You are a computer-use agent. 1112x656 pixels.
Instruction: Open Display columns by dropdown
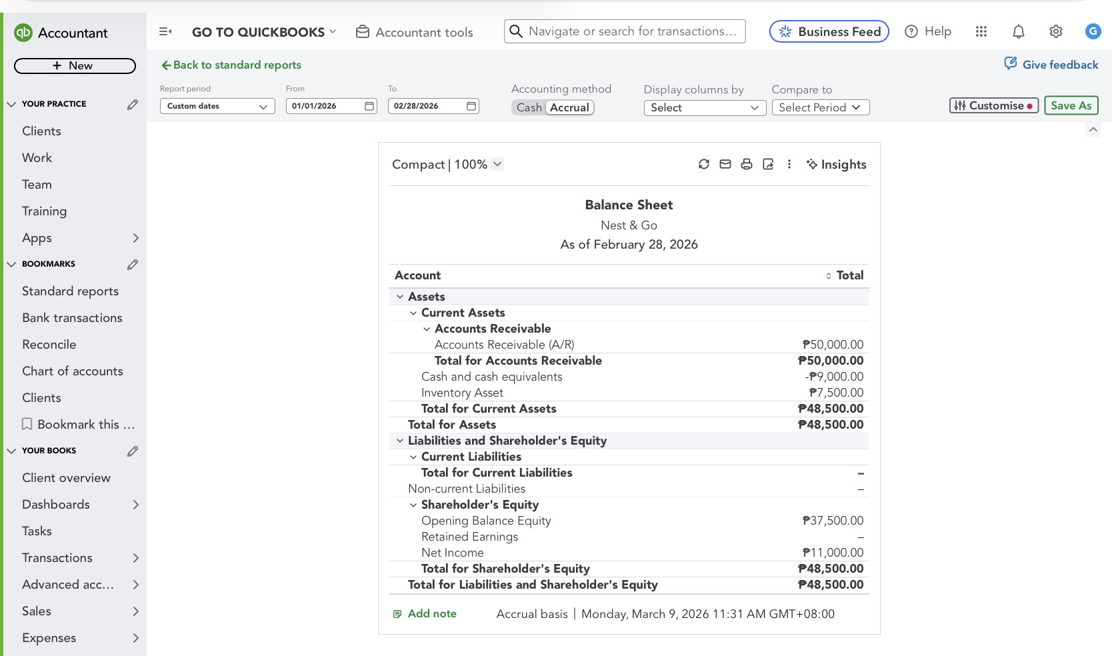(x=704, y=107)
